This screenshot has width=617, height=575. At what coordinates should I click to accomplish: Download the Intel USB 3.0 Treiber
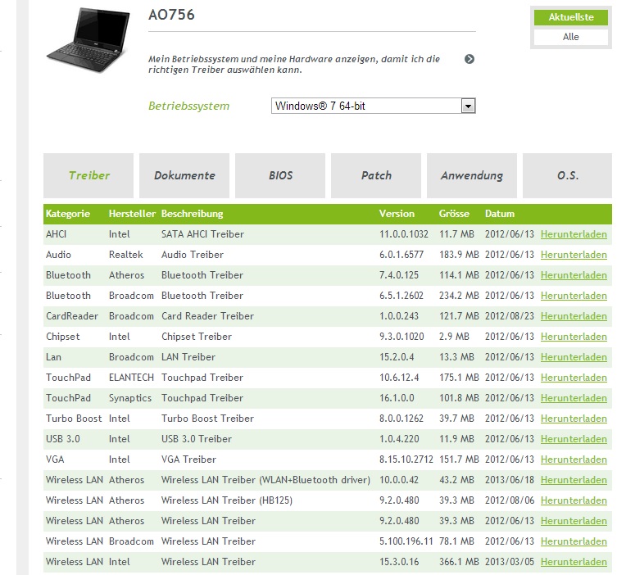point(574,439)
